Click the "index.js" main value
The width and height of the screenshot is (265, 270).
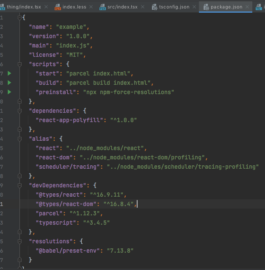(73, 45)
